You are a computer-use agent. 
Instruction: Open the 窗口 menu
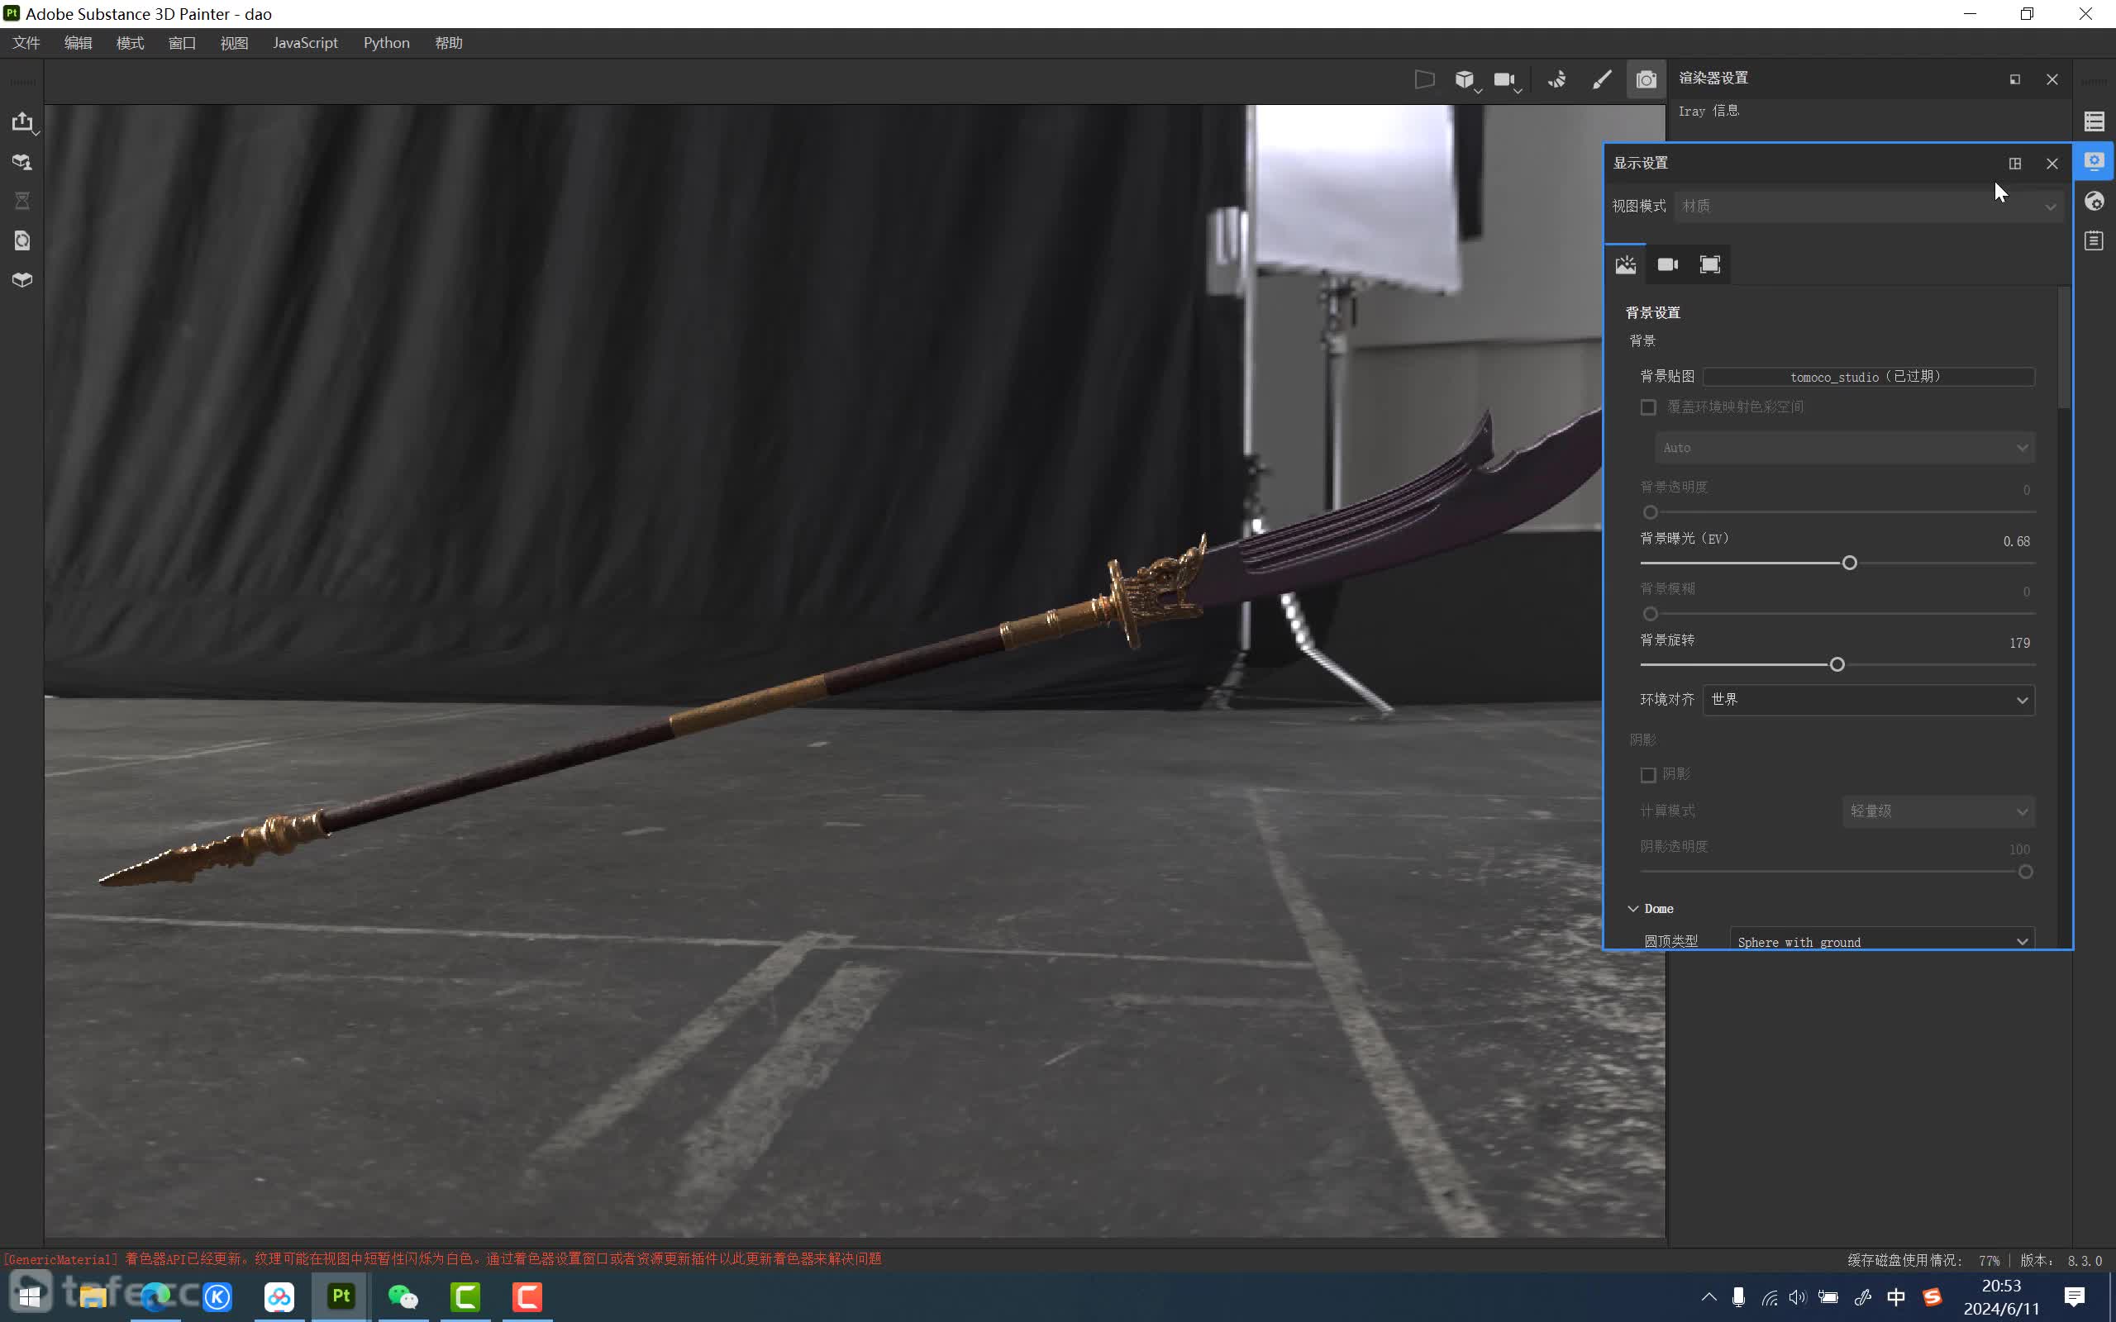click(182, 43)
